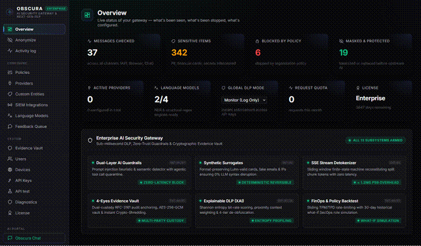Click the Users people icon
421x246 pixels.
[x=10, y=159]
